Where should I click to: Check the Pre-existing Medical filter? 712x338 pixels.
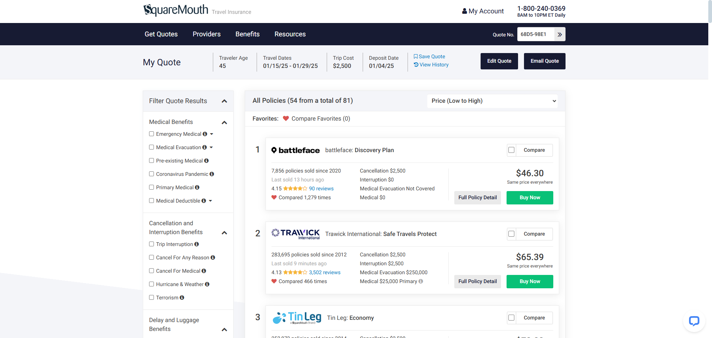(x=151, y=161)
